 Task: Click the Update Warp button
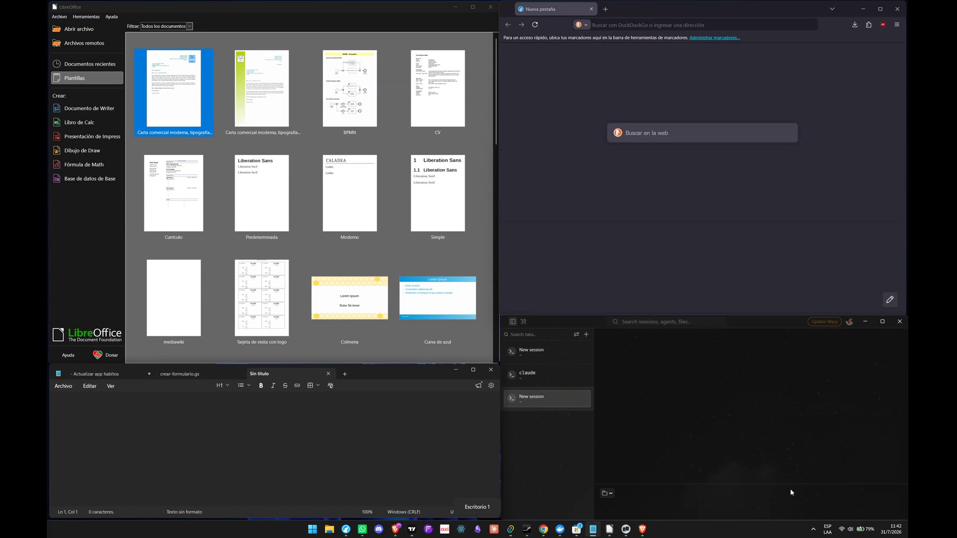824,322
